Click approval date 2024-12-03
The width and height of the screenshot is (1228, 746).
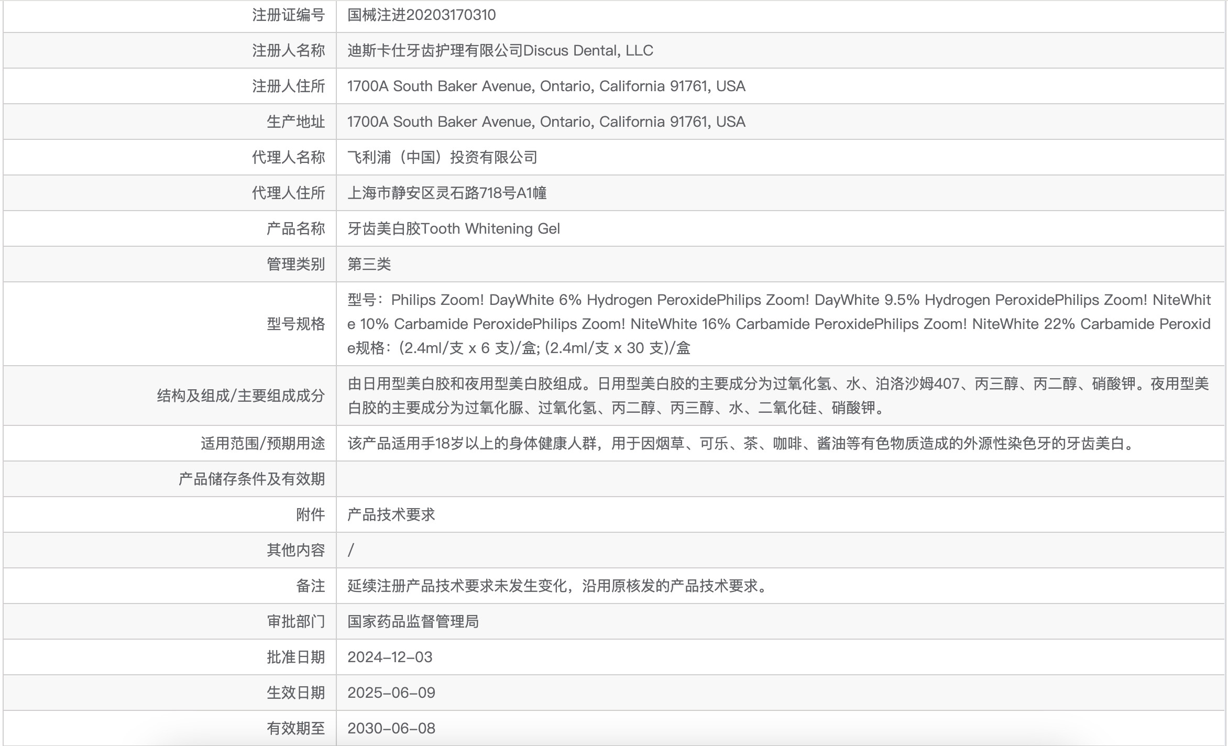(390, 657)
